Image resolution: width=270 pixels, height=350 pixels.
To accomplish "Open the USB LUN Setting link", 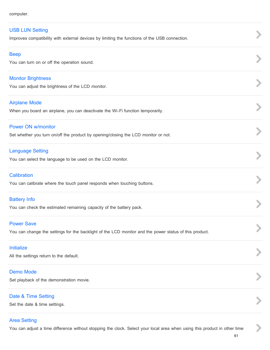I will pos(29,30).
